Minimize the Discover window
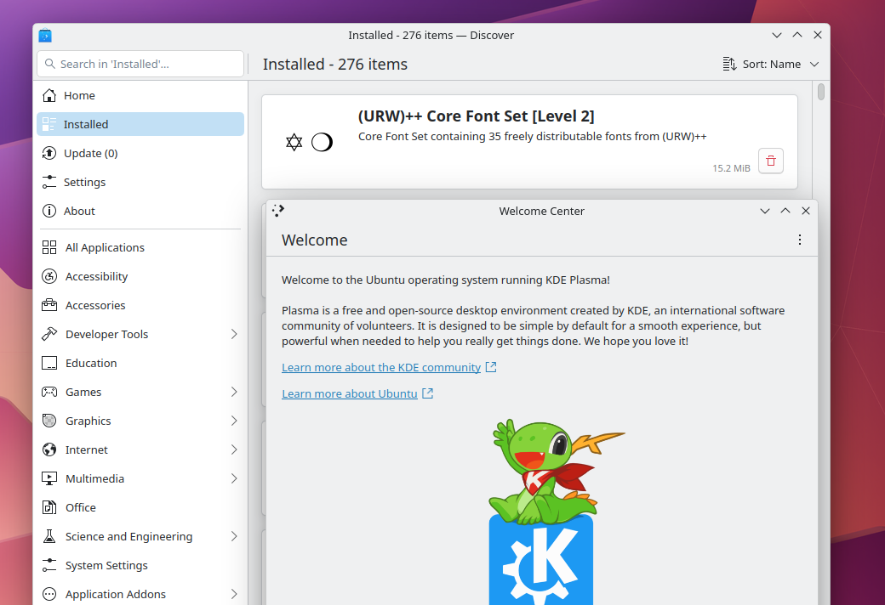885x605 pixels. tap(777, 35)
